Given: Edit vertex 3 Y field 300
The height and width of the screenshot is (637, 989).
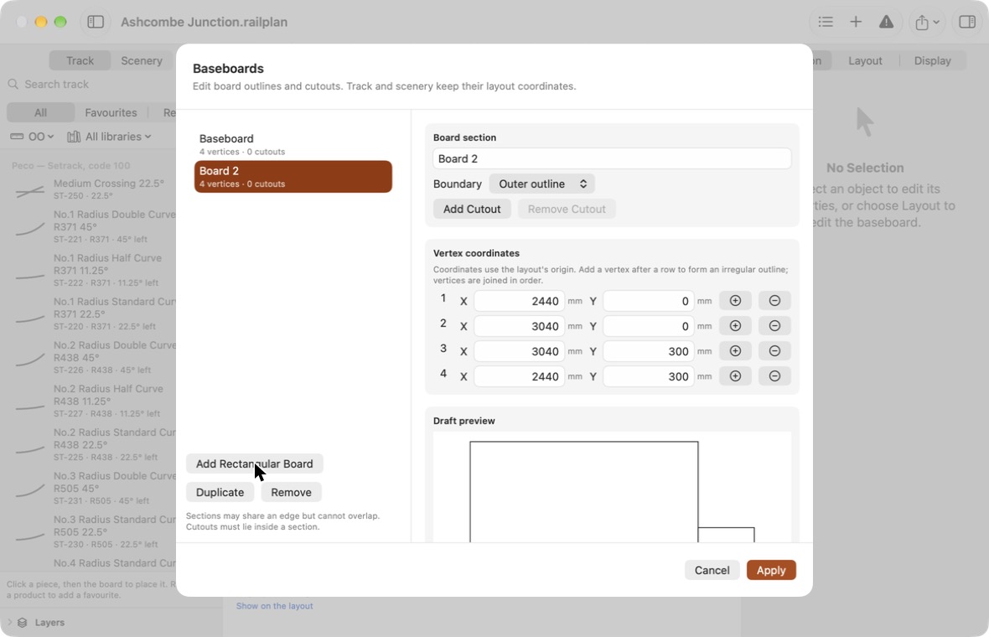Looking at the screenshot, I should pos(648,351).
